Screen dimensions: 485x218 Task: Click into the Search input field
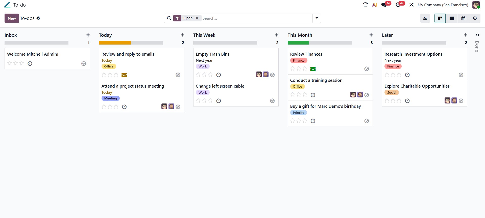click(256, 18)
